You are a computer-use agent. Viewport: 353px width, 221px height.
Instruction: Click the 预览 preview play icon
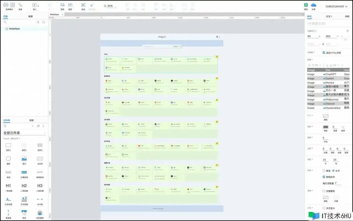point(306,5)
